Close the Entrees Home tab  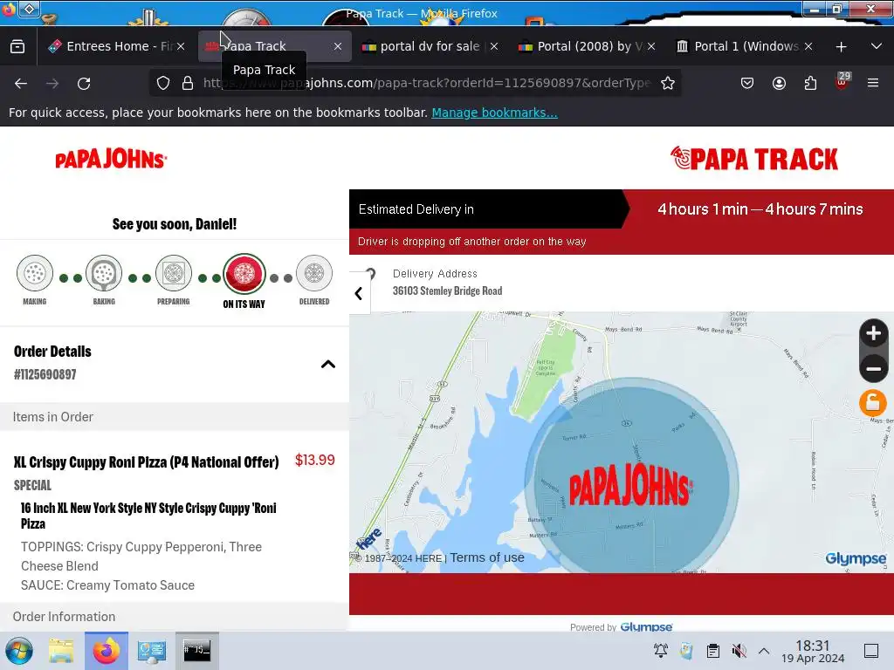[x=181, y=47]
